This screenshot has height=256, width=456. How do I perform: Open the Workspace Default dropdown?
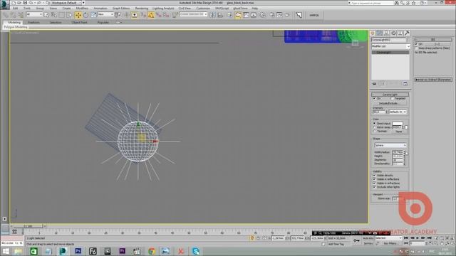point(66,3)
